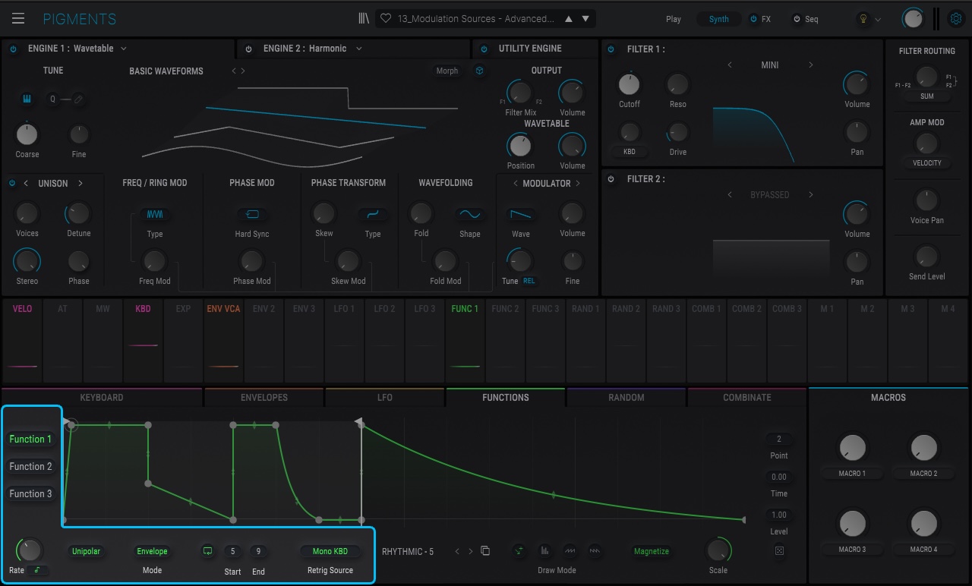Expand the dropdown next to the lightbulb
972x586 pixels.
(879, 20)
